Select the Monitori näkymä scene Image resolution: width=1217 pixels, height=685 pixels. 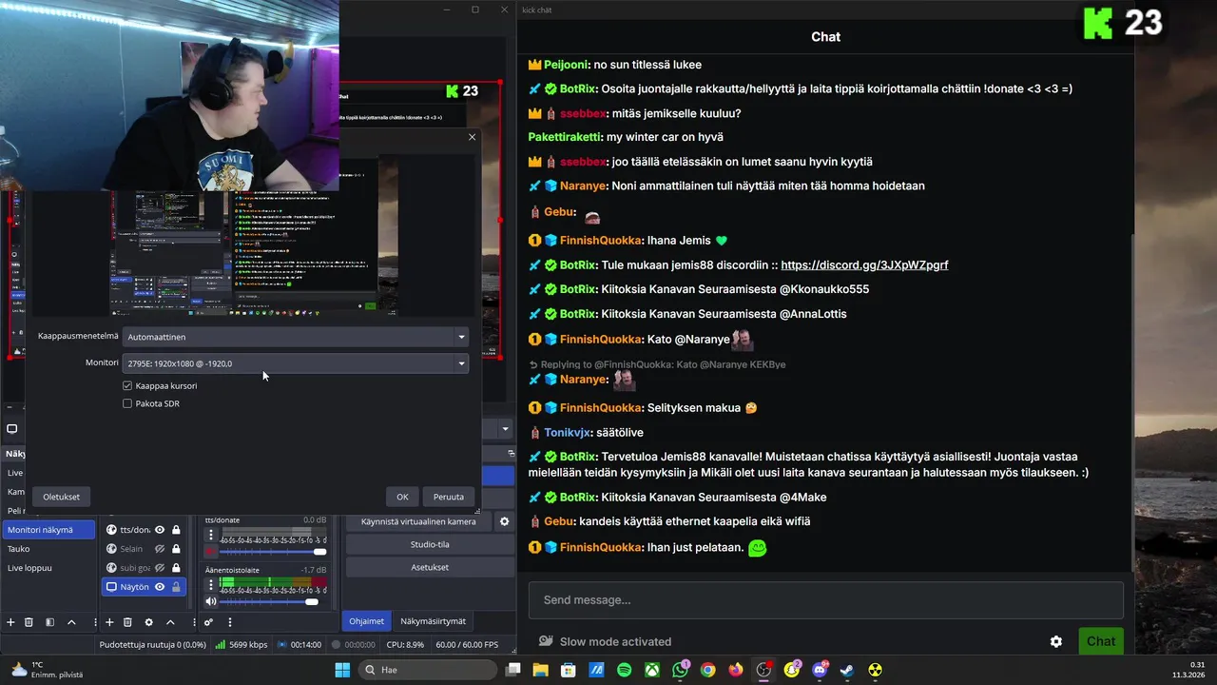48,530
